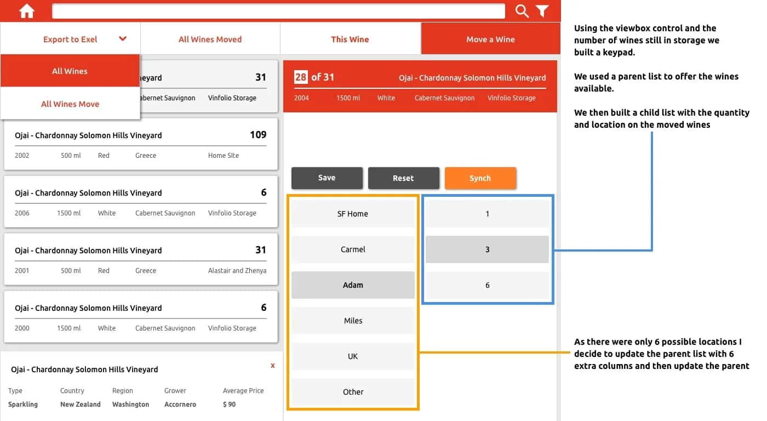Switch to the This Wine tab

click(350, 39)
